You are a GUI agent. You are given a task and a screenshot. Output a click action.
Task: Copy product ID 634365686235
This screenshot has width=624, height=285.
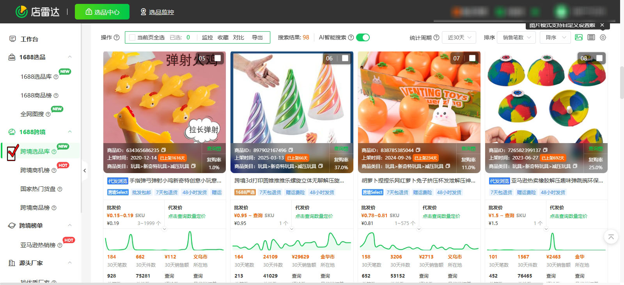[x=164, y=150]
